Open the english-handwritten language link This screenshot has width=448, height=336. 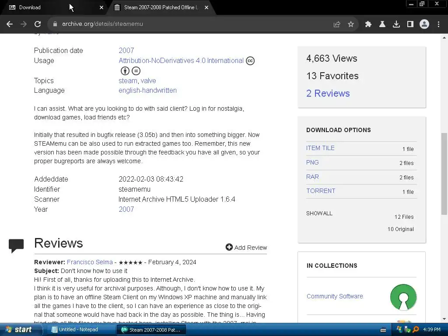pos(147,90)
